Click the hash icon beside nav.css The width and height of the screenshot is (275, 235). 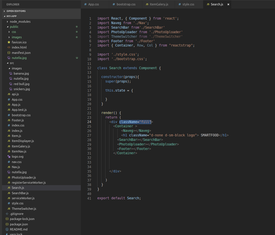9,162
